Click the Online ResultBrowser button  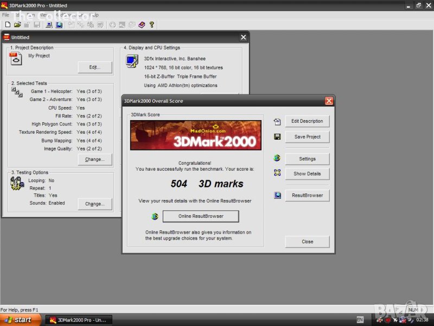pos(201,216)
